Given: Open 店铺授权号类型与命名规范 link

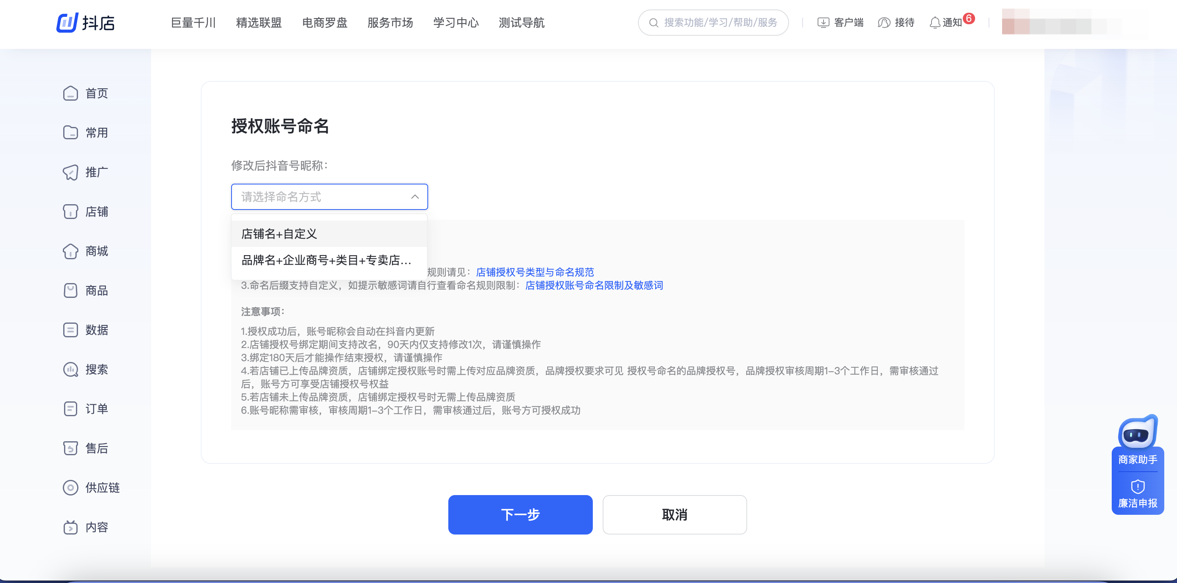Looking at the screenshot, I should coord(535,272).
